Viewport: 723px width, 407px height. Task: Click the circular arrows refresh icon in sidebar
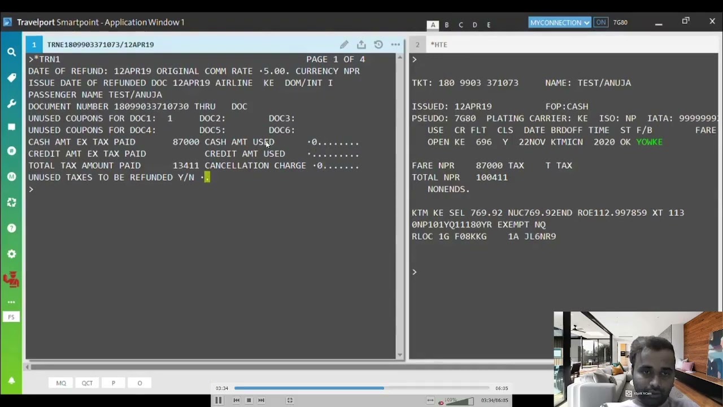pyautogui.click(x=11, y=202)
